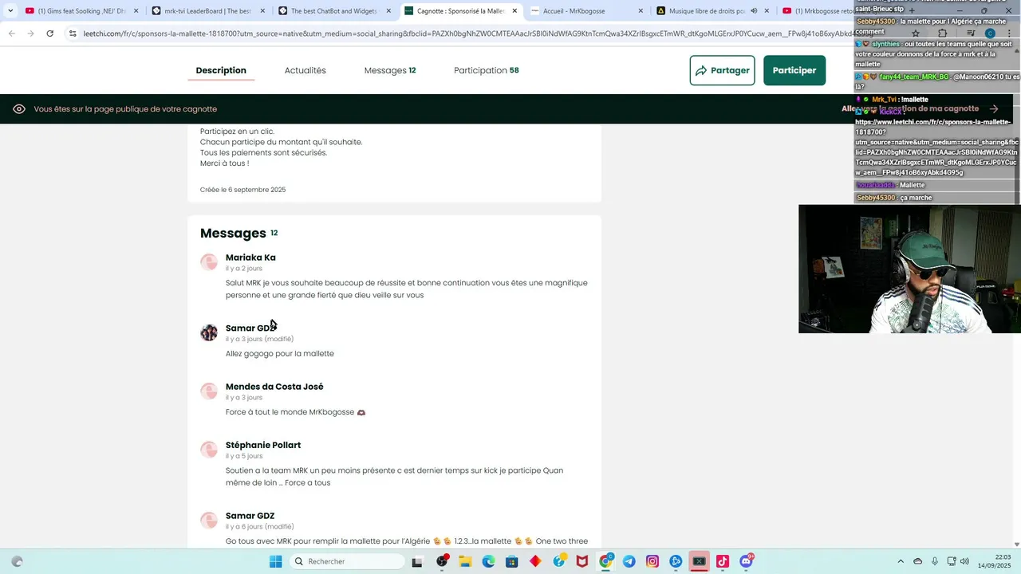The image size is (1021, 574).
Task: Click the message 'Allez gogogo pour la mallette'
Action: click(280, 354)
